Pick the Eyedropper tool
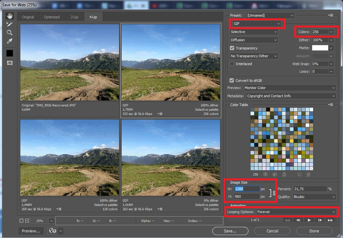 coord(9,41)
